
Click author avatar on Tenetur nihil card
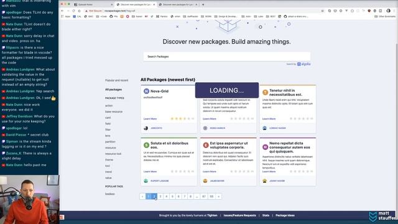tap(264, 128)
